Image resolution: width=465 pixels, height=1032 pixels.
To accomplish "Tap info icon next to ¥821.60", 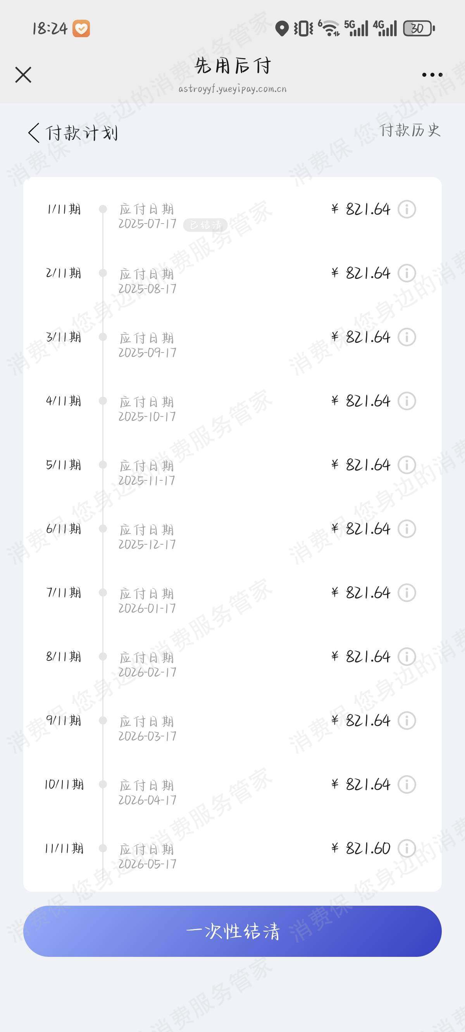I will coord(406,848).
